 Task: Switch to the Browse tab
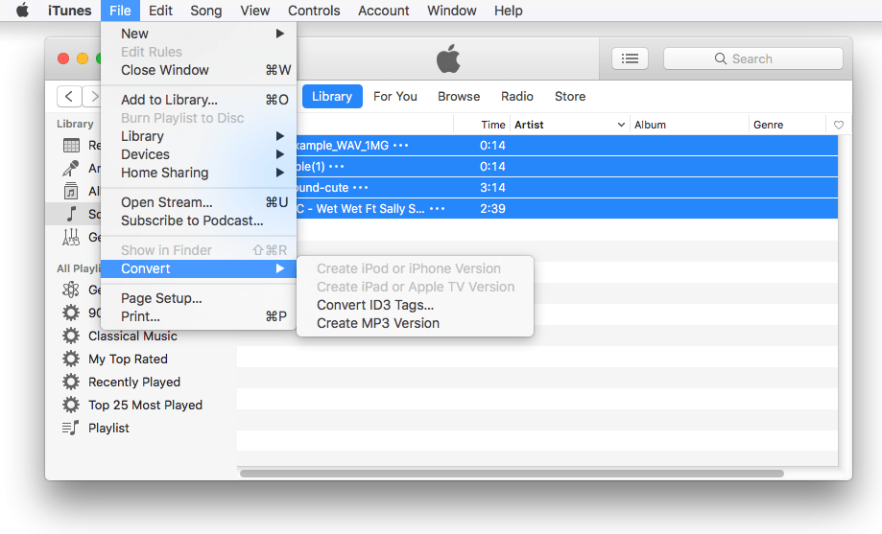pyautogui.click(x=459, y=96)
